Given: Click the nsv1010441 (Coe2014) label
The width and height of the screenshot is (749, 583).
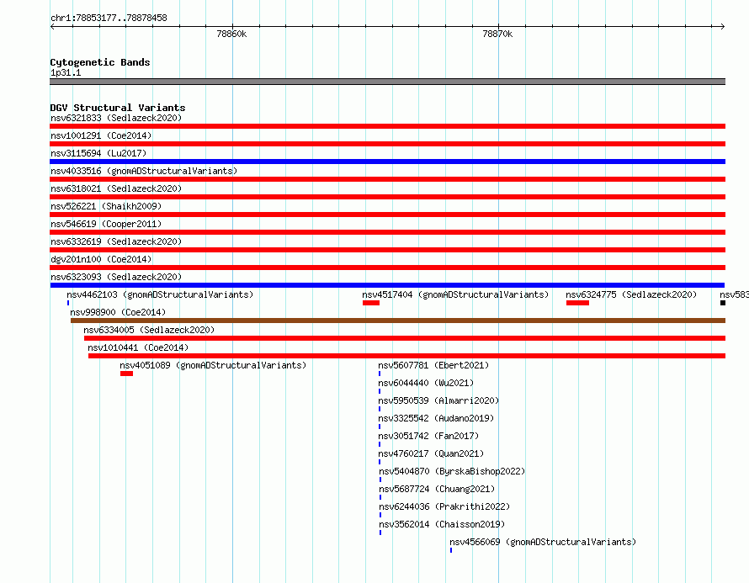Looking at the screenshot, I should pyautogui.click(x=138, y=347).
